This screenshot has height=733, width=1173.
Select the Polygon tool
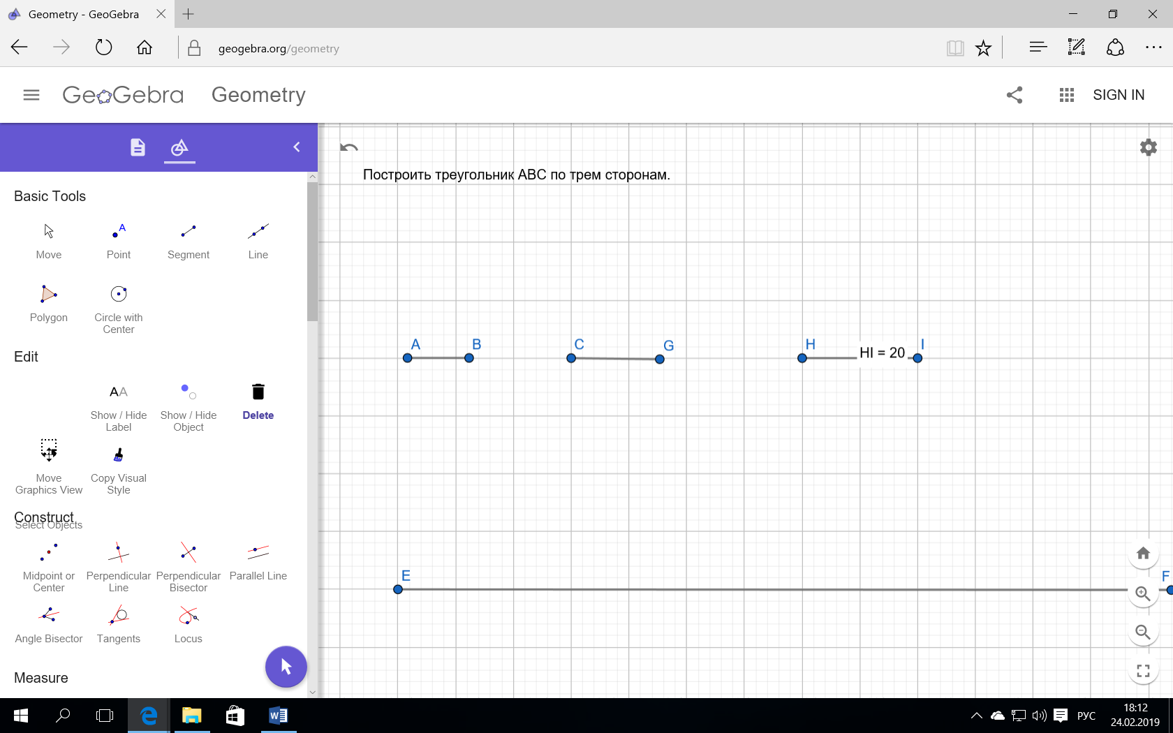pos(49,304)
